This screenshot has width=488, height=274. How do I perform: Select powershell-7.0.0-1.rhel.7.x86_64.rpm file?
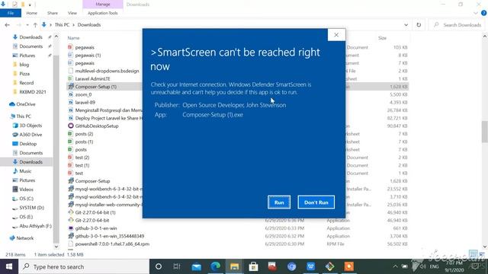(x=112, y=244)
